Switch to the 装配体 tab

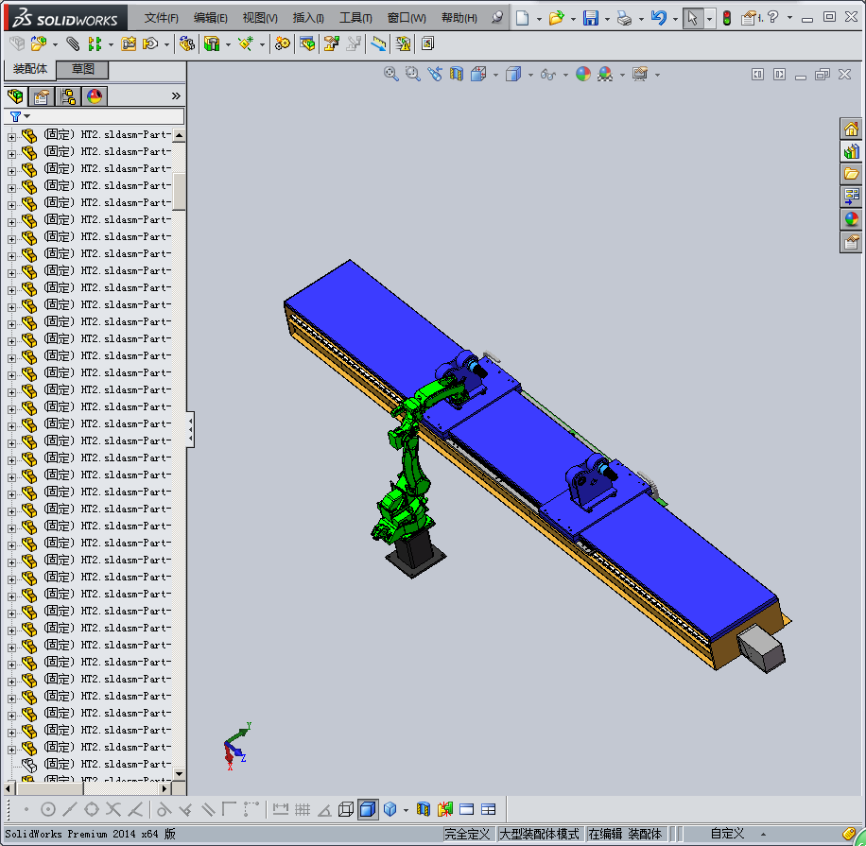click(x=30, y=69)
